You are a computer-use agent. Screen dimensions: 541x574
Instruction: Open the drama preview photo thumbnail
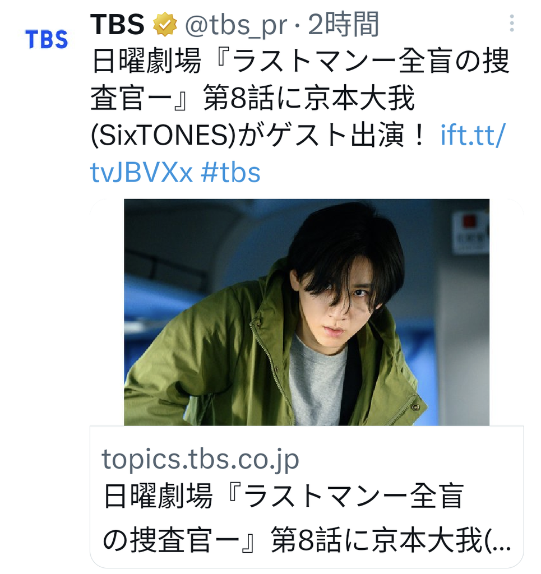[307, 312]
